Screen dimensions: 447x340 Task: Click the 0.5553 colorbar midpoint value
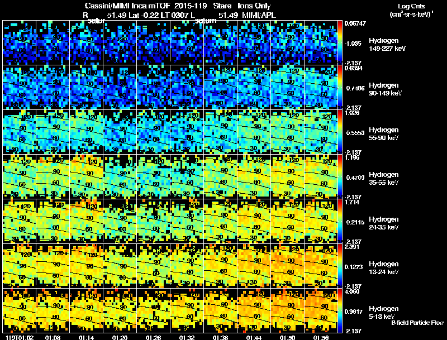click(x=355, y=133)
